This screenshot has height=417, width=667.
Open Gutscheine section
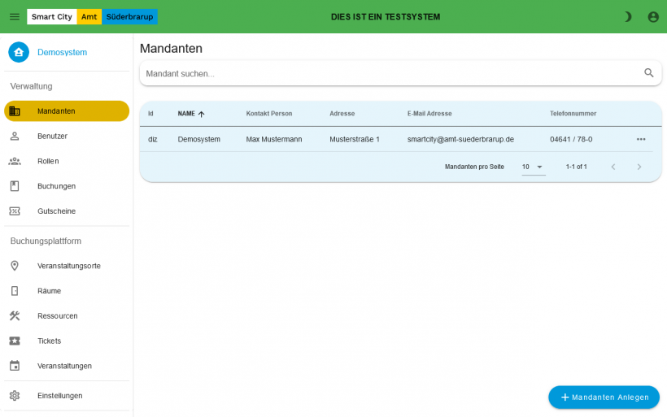point(56,211)
